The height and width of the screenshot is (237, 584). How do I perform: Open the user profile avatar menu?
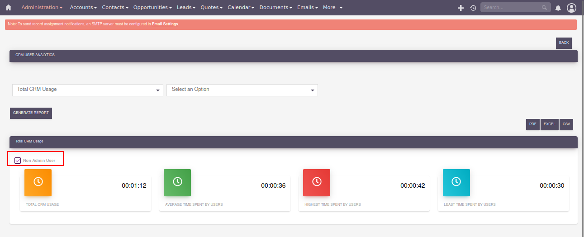click(571, 8)
